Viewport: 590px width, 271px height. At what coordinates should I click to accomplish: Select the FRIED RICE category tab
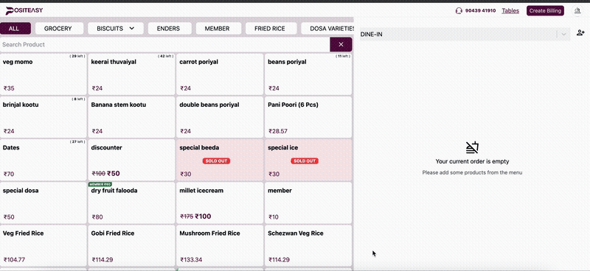(x=270, y=28)
